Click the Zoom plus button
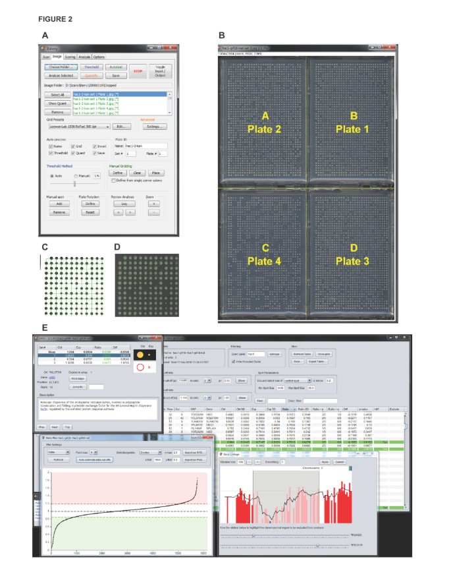Screen dimensions: 451x584 point(154,204)
